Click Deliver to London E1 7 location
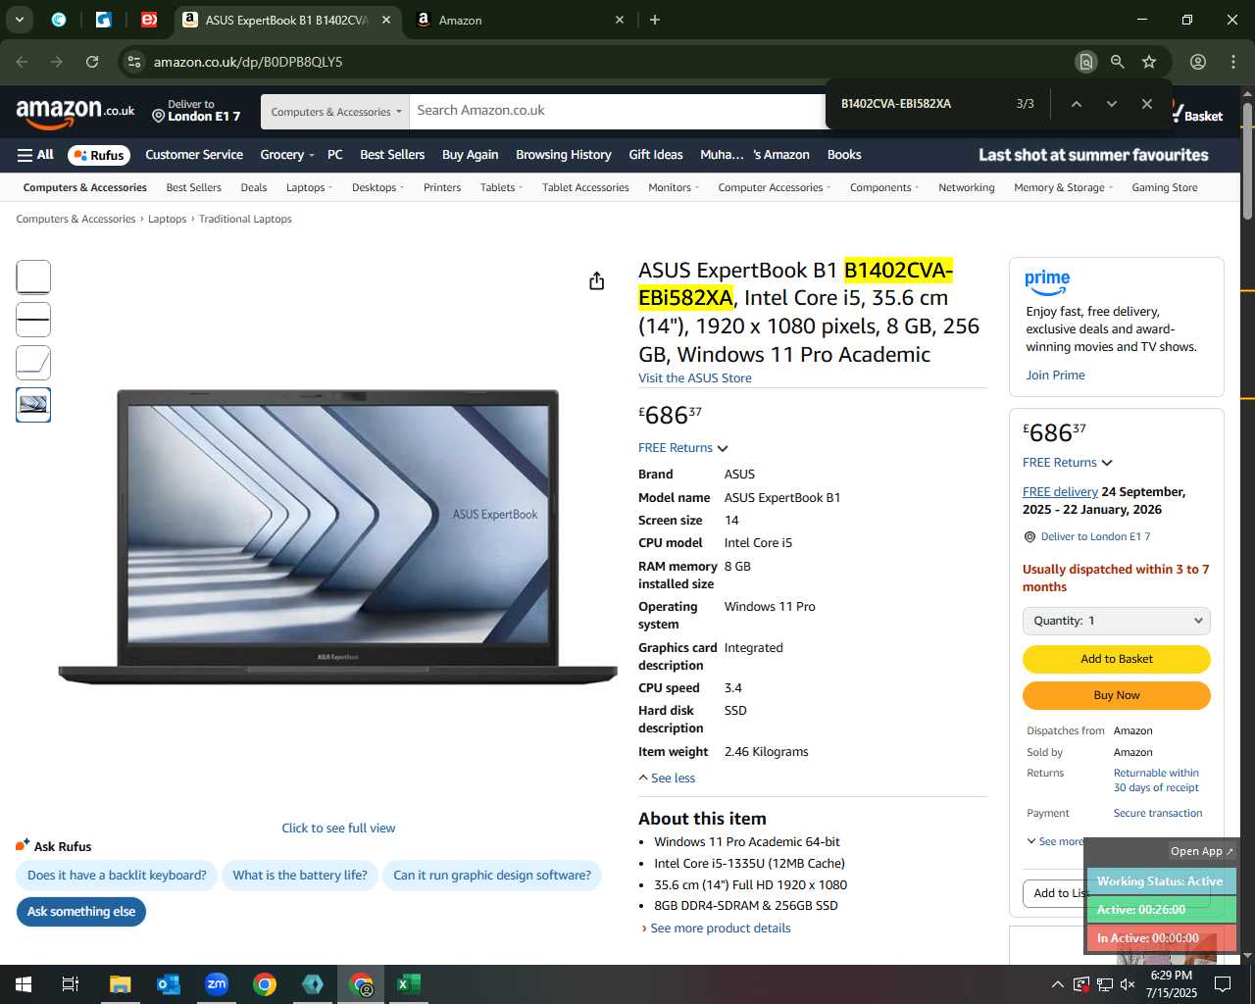 coord(196,111)
